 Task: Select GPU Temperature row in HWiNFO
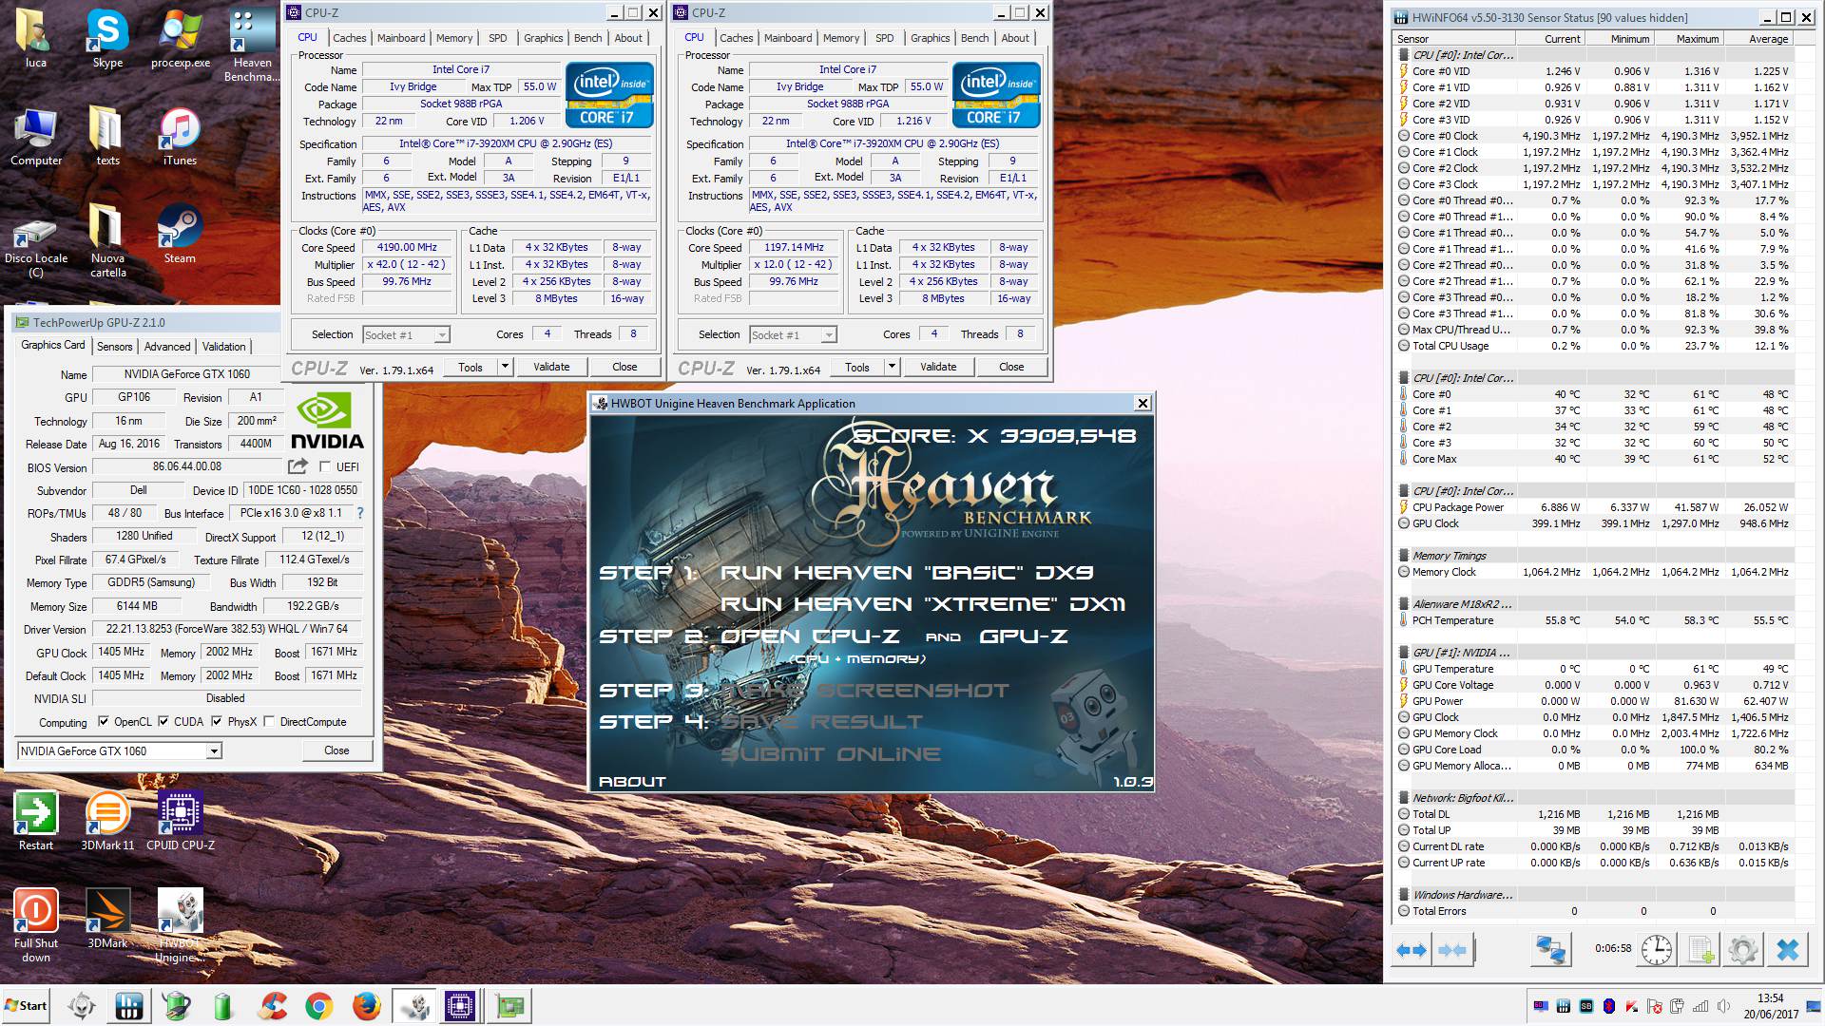coord(1593,669)
